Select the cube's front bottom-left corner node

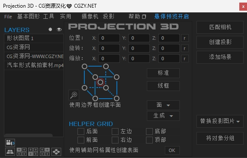[x=95, y=98]
